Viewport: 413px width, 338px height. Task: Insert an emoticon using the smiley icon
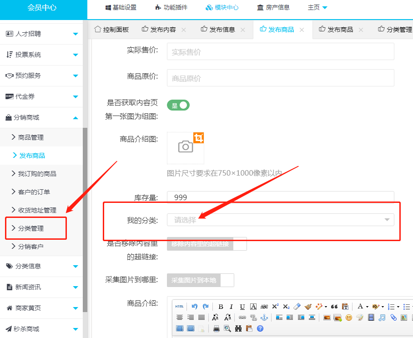click(349, 318)
